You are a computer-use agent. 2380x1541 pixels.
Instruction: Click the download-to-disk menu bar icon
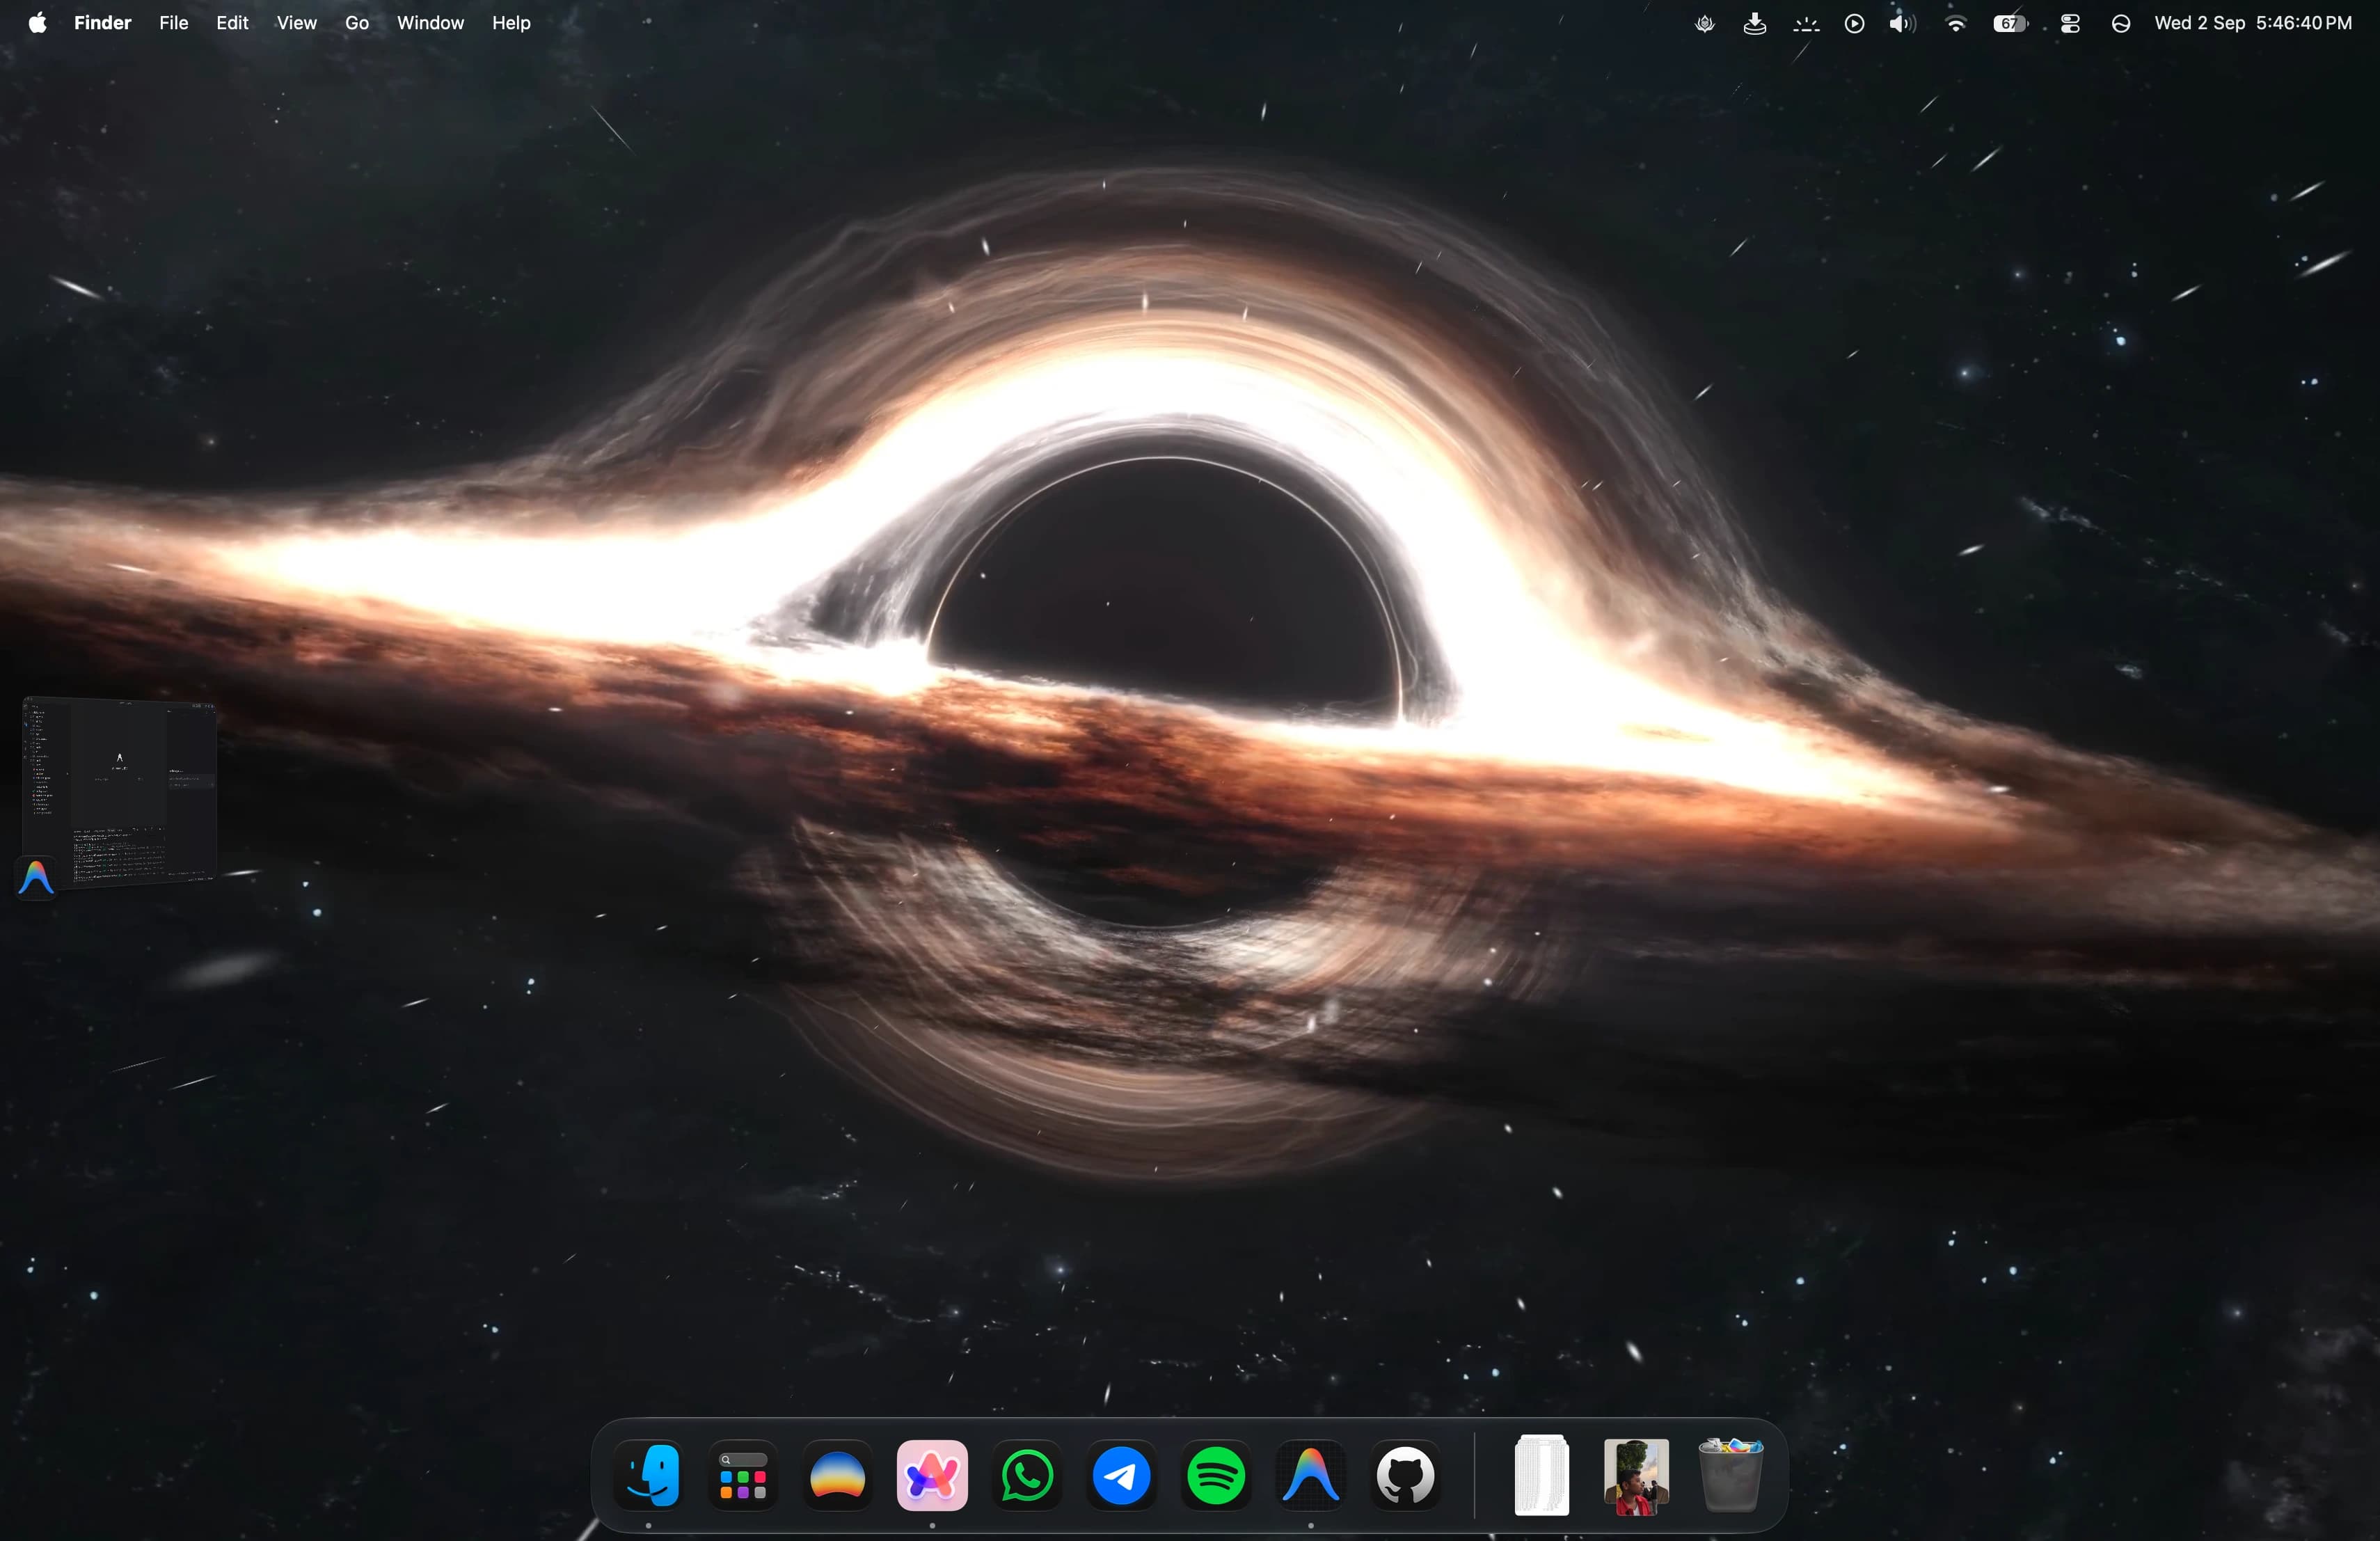tap(1754, 23)
